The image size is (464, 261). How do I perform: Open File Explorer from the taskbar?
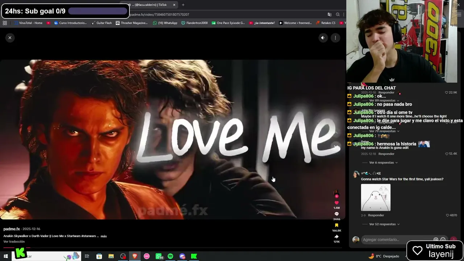coord(111,256)
